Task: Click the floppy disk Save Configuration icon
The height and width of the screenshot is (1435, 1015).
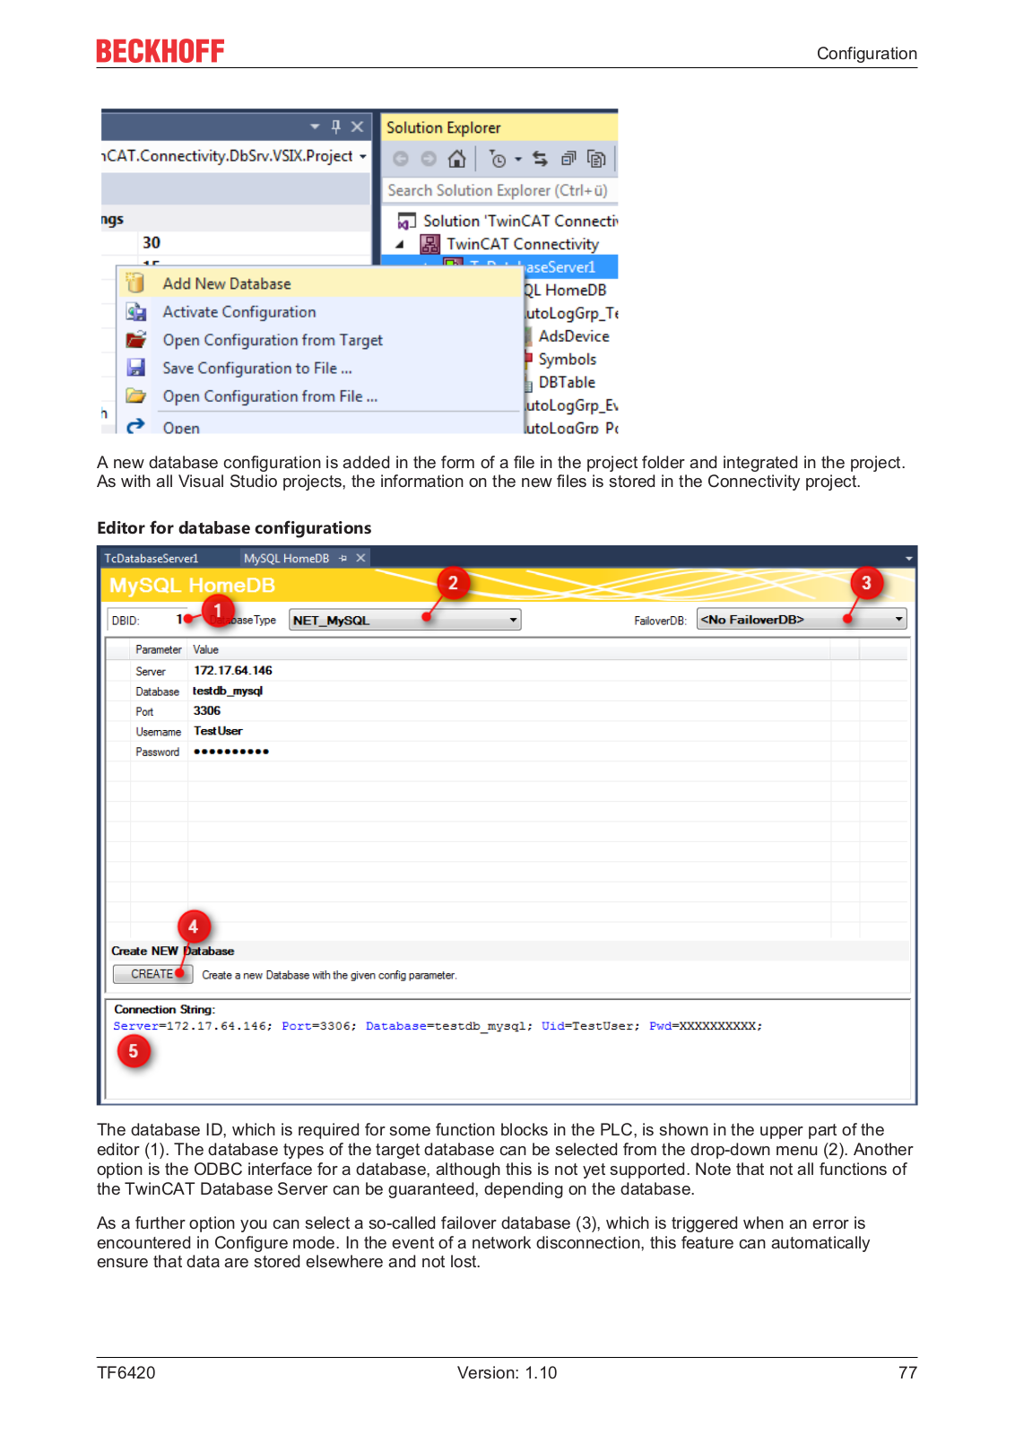Action: coord(135,368)
